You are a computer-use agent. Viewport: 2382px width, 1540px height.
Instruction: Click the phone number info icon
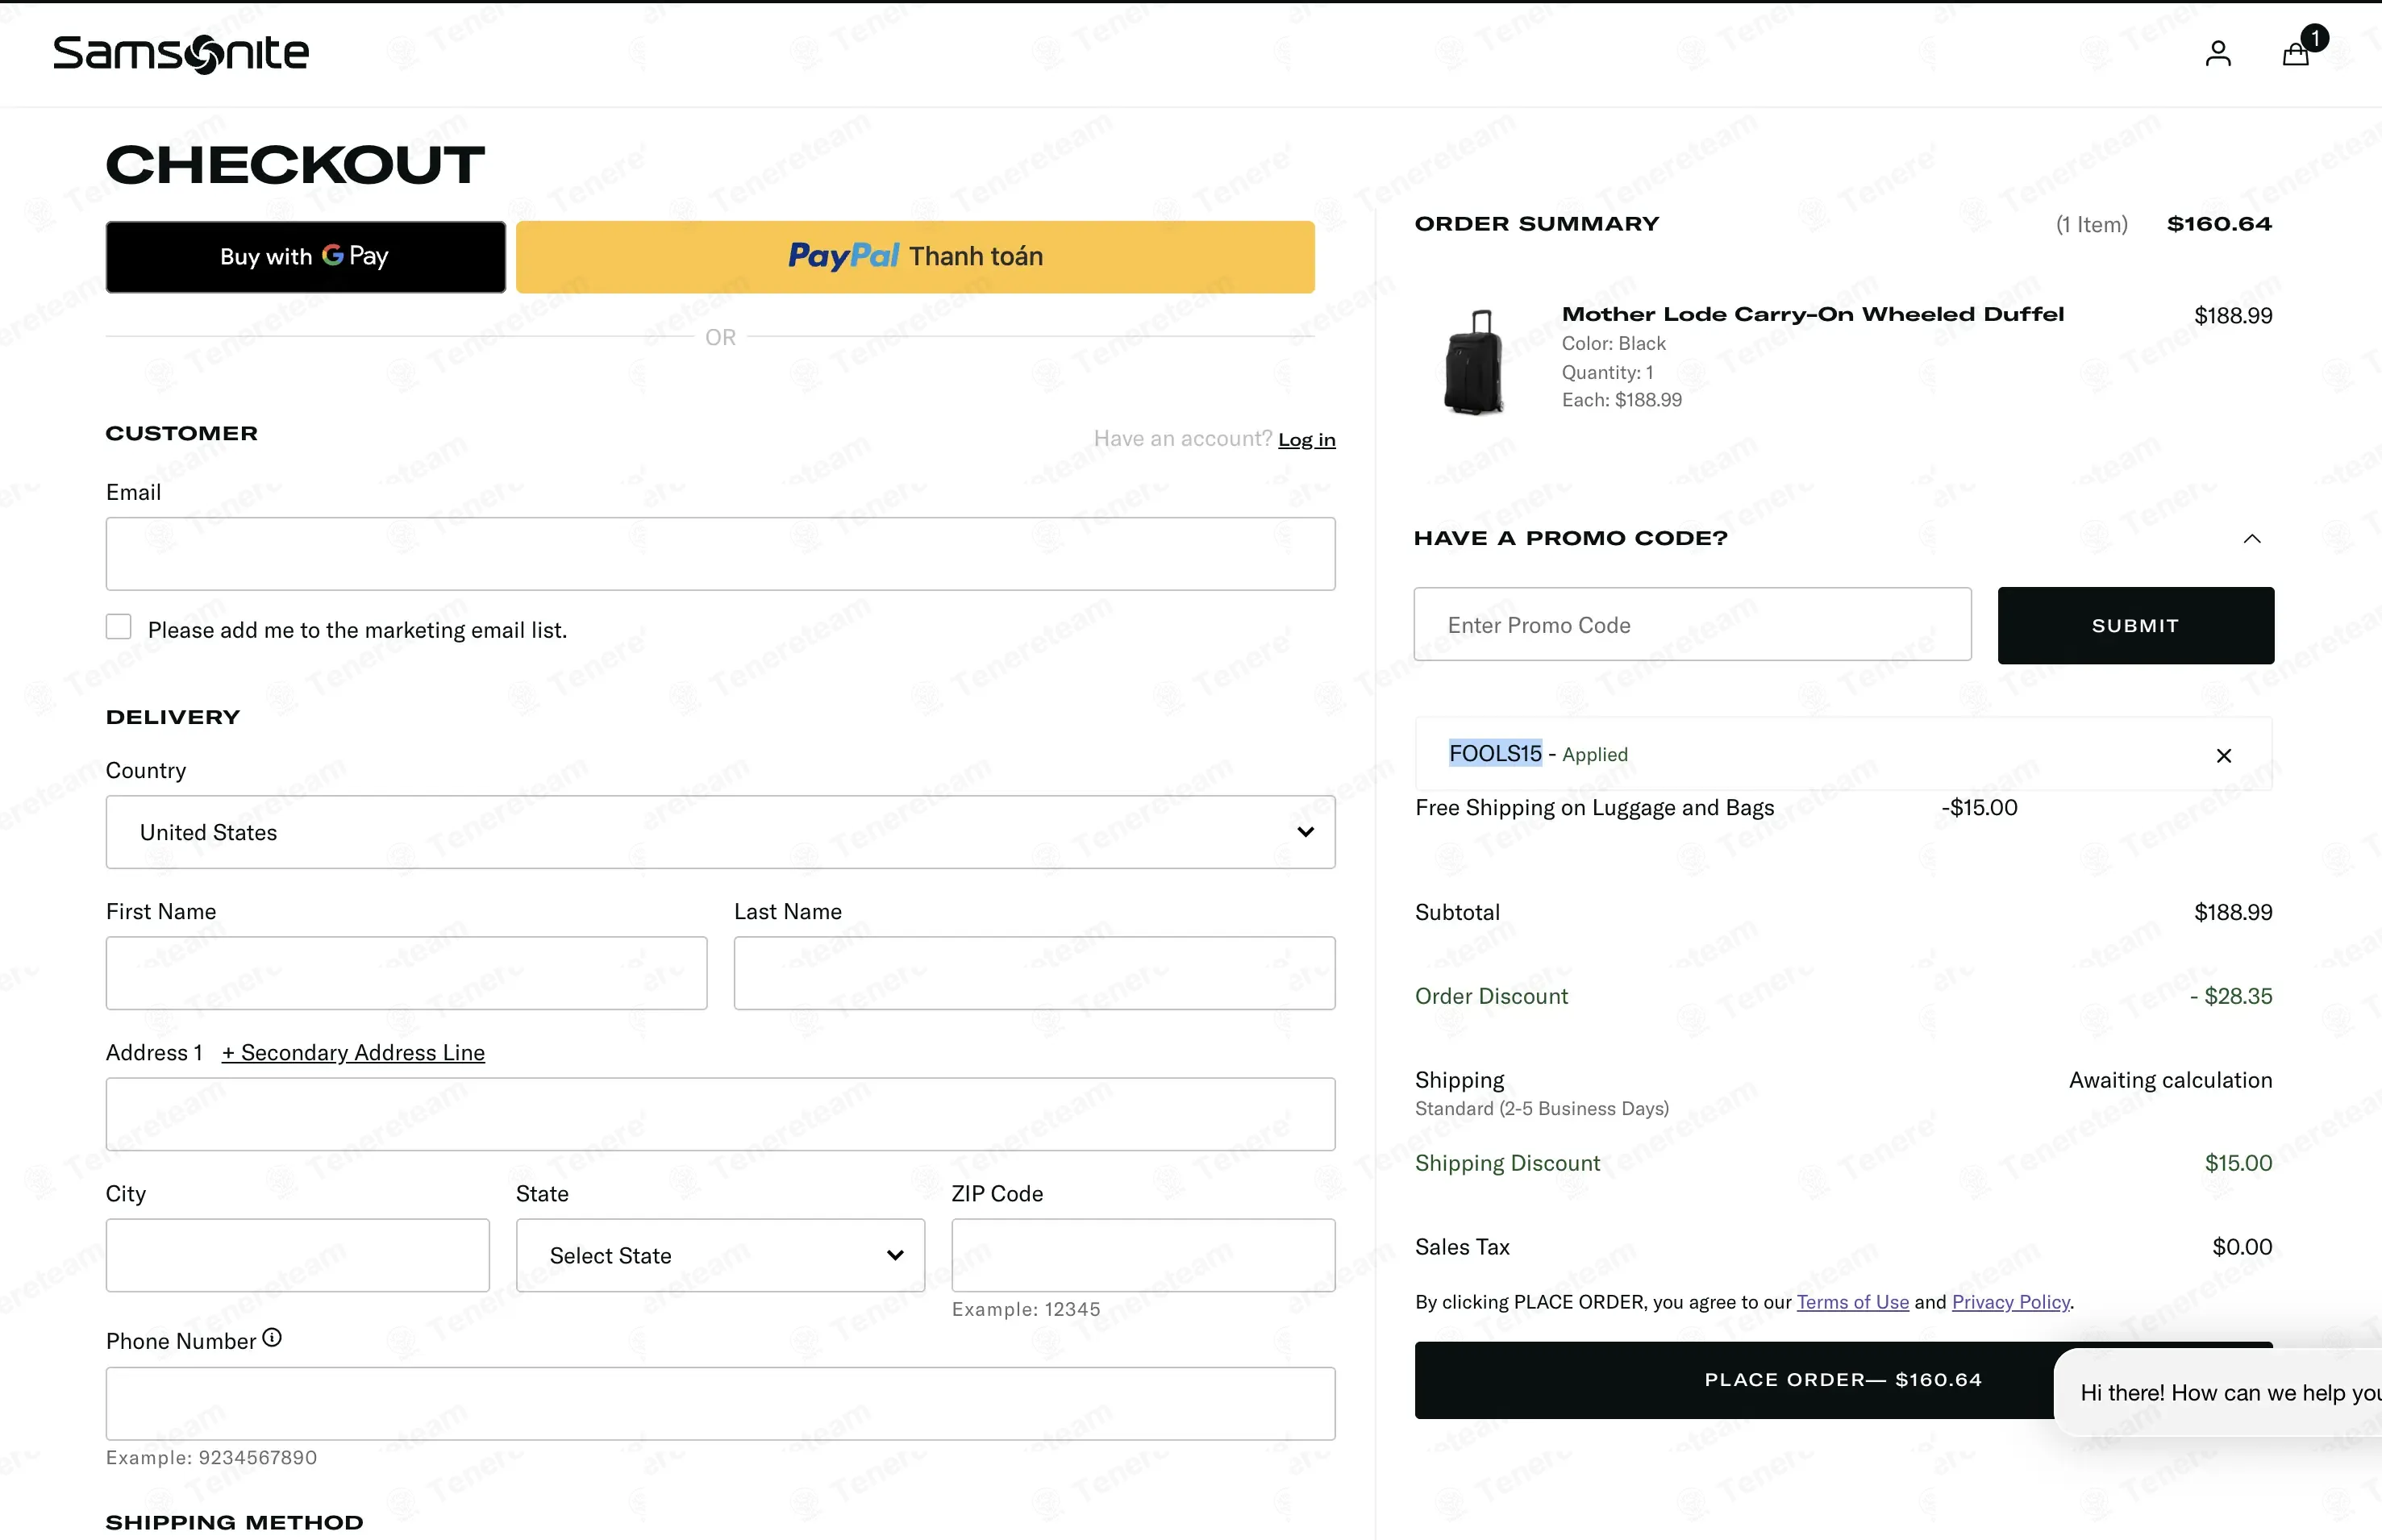point(272,1338)
